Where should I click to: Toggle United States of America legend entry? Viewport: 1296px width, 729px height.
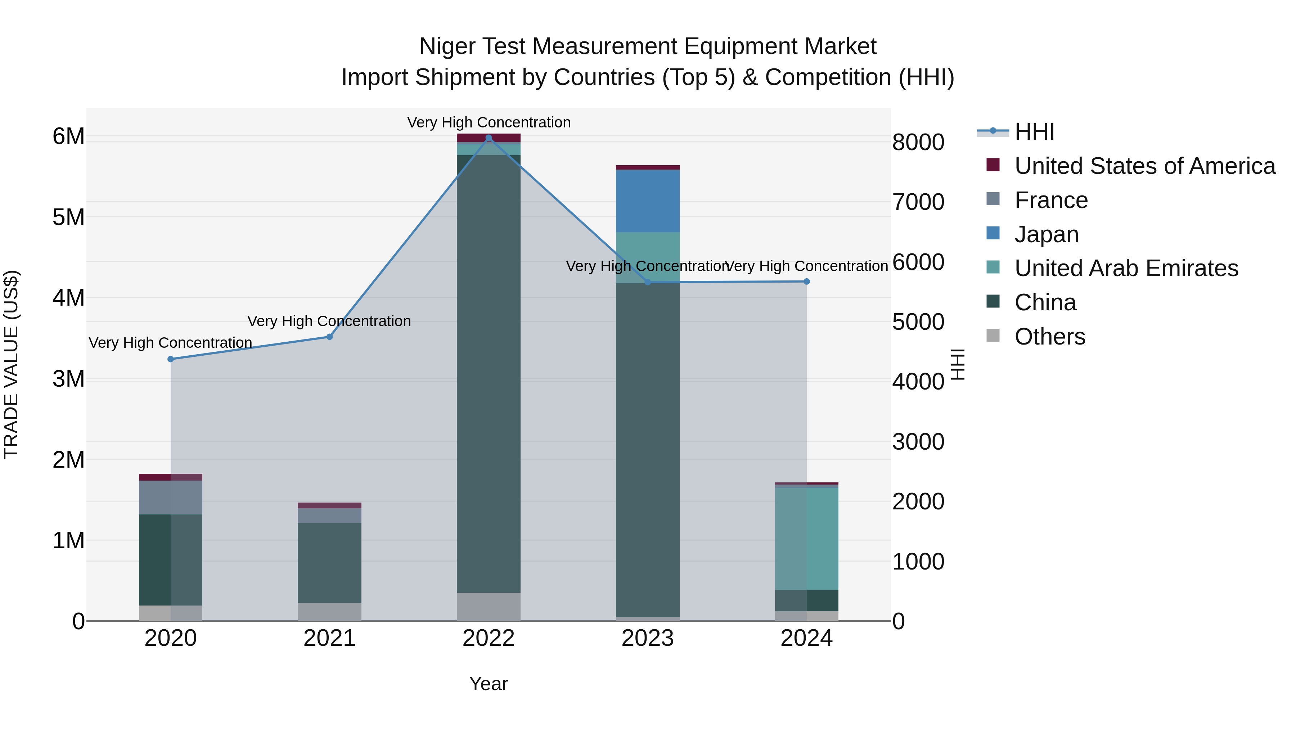tap(1126, 166)
